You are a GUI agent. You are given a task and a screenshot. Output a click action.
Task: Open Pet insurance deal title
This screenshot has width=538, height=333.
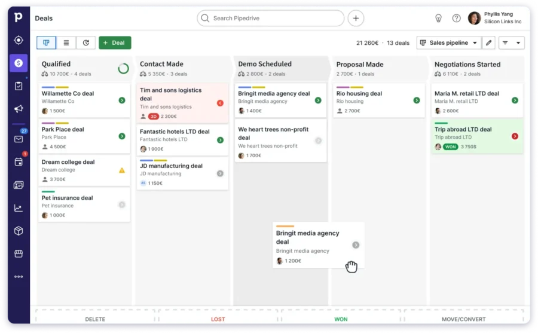(x=67, y=198)
